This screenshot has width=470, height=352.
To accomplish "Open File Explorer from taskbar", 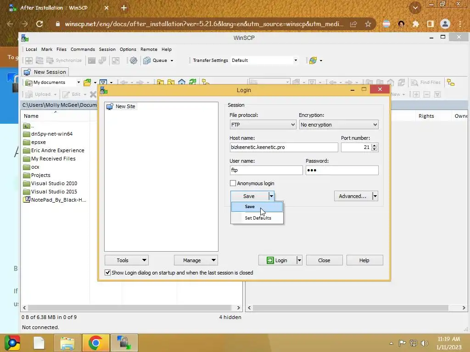I will click(x=67, y=343).
